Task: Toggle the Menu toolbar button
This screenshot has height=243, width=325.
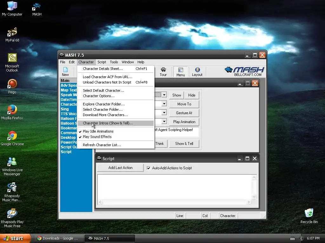Action: point(181,72)
